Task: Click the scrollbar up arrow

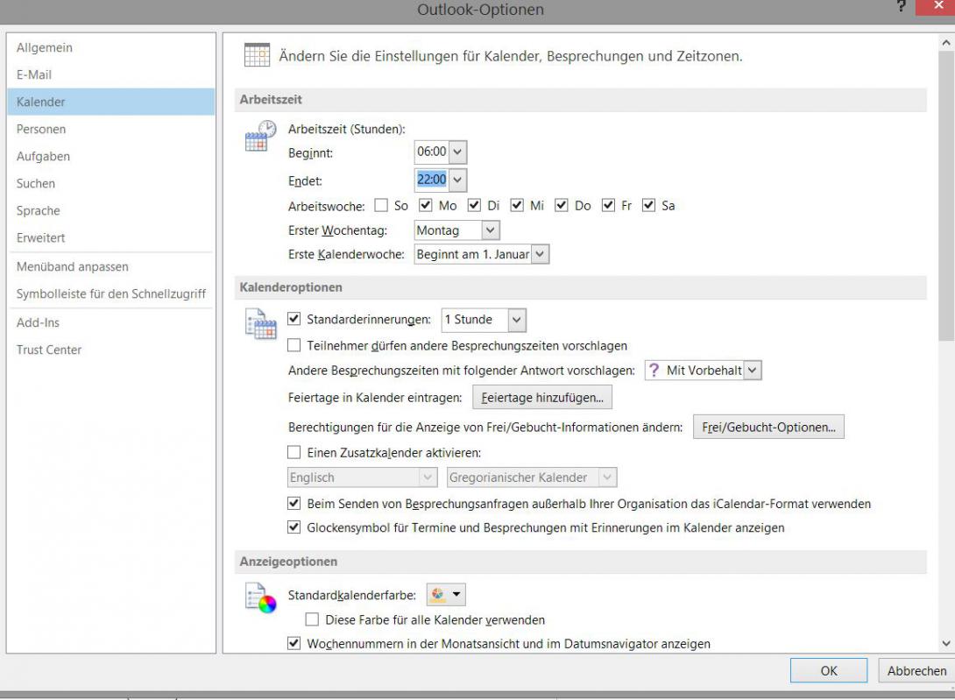Action: point(946,43)
